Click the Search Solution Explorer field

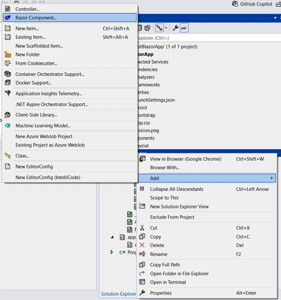pos(209,38)
